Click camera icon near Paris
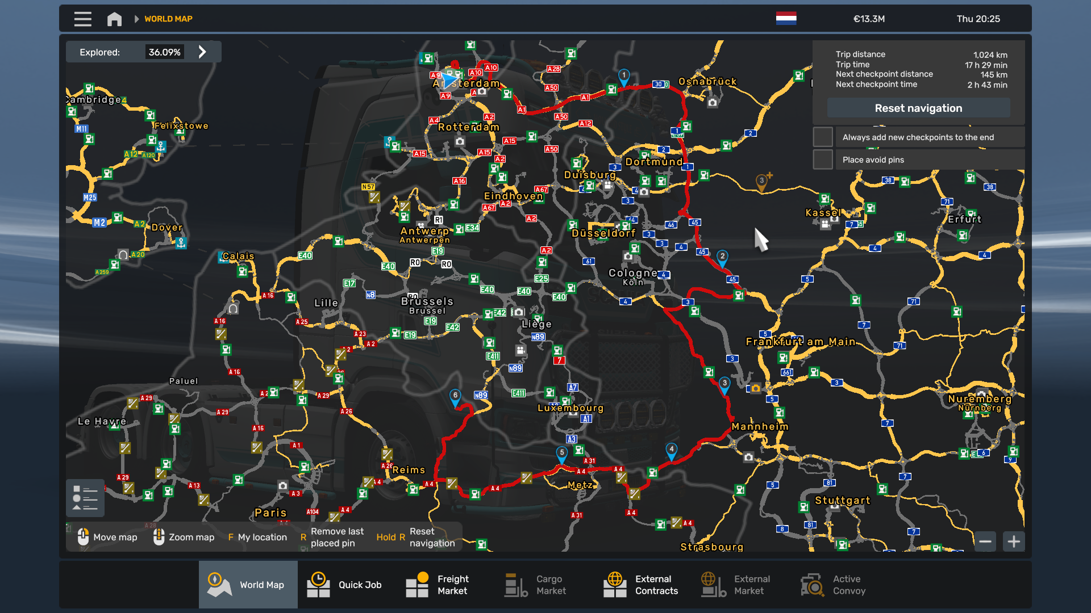This screenshot has height=613, width=1091. tap(283, 486)
